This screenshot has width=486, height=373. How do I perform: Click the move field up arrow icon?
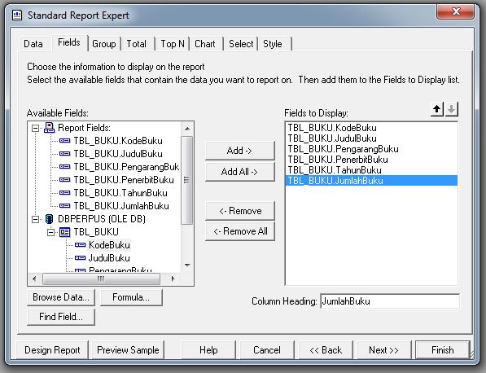(x=436, y=109)
